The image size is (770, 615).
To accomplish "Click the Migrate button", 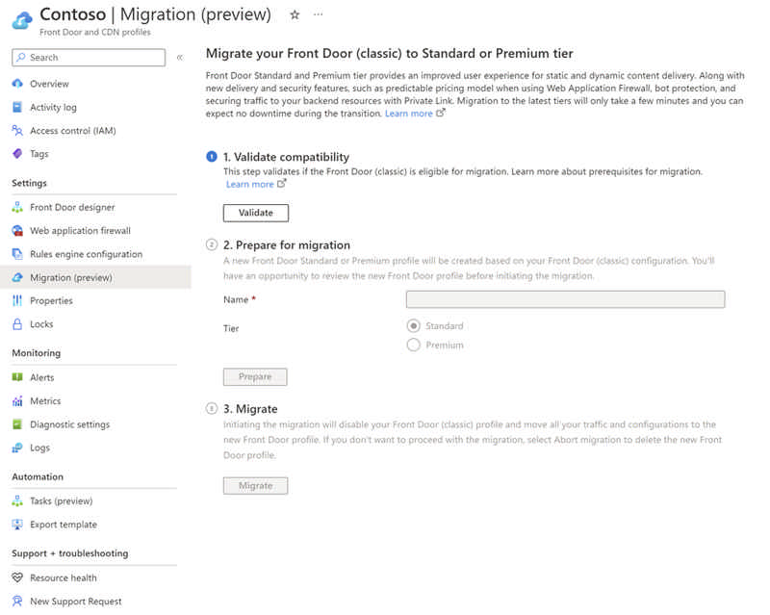I will (x=255, y=486).
